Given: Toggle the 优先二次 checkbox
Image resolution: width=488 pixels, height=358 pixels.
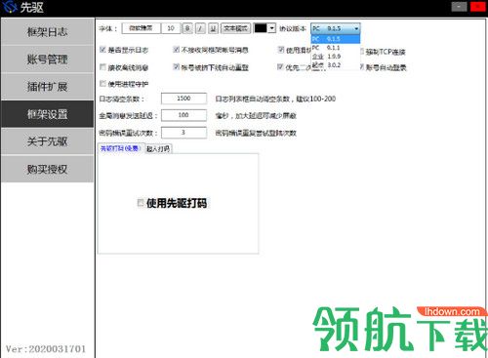Looking at the screenshot, I should (280, 66).
